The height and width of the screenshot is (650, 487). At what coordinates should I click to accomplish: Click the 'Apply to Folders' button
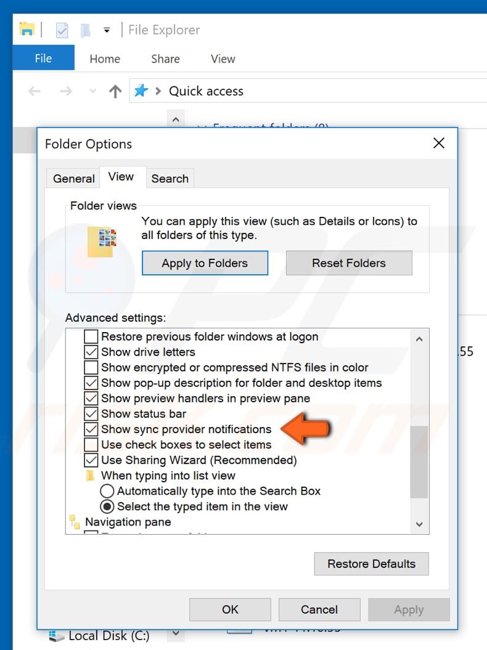[x=205, y=262]
